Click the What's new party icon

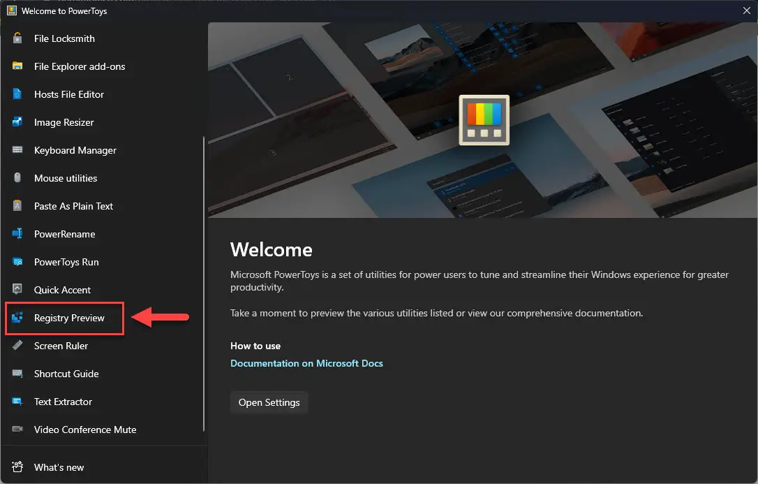pos(17,467)
